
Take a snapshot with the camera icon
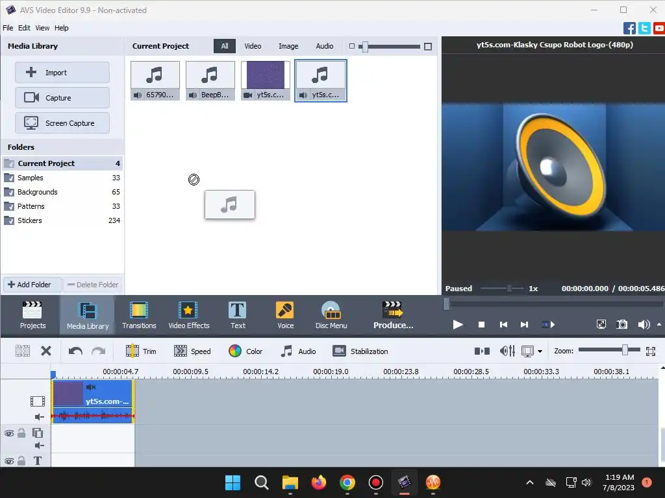[621, 324]
